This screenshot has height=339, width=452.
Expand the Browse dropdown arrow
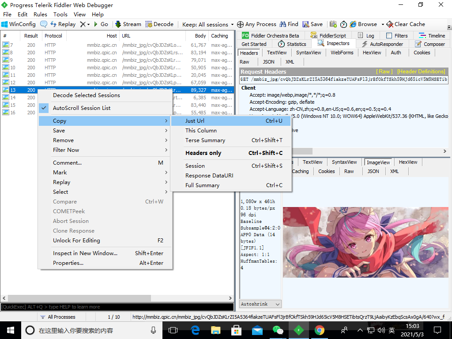click(383, 25)
